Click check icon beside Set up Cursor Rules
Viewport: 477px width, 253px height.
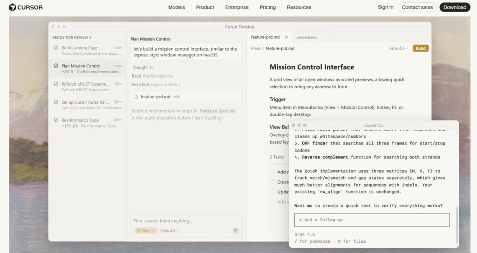[56, 102]
